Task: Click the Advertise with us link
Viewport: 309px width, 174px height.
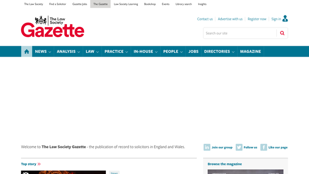Action: tap(230, 19)
